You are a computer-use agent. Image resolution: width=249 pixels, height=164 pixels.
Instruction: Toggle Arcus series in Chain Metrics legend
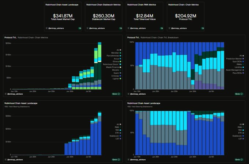pyautogui.click(x=118, y=59)
